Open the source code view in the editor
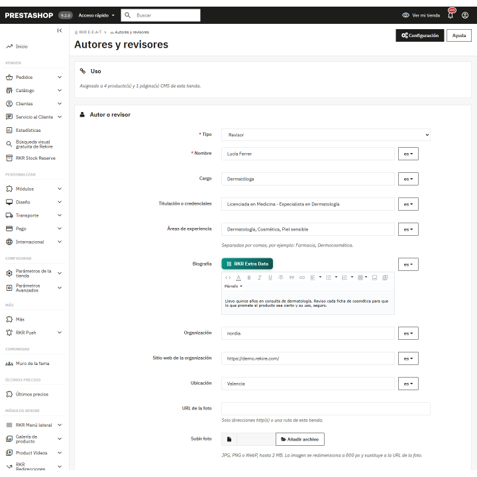The height and width of the screenshot is (477, 477). [228, 278]
